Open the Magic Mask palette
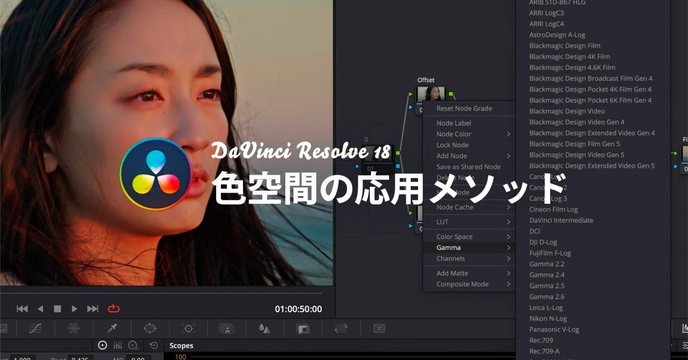The height and width of the screenshot is (360, 688). (226, 328)
